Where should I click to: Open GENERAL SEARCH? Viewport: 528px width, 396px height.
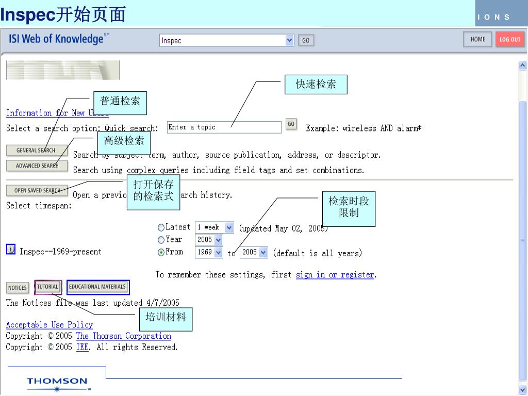(x=37, y=150)
